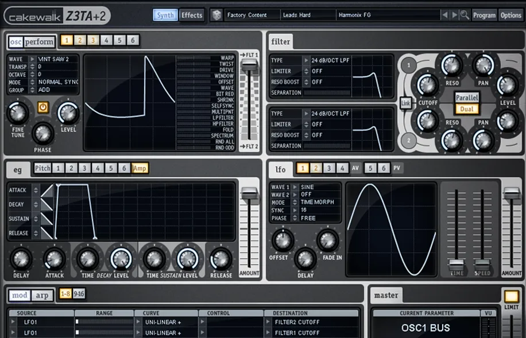Select LFO AV button
The width and height of the screenshot is (526, 338).
click(355, 168)
